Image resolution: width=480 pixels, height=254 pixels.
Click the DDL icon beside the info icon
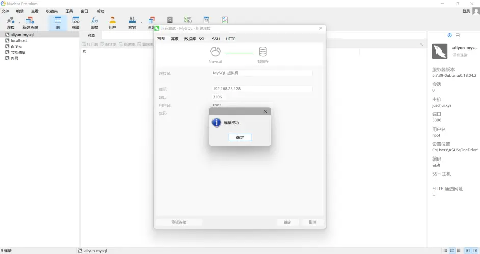pos(458,35)
